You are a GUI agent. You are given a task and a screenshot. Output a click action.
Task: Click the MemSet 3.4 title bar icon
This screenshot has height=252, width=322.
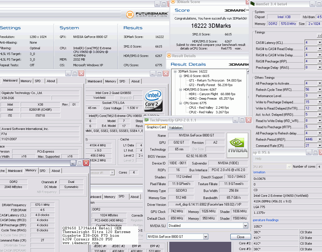pos(252,4)
